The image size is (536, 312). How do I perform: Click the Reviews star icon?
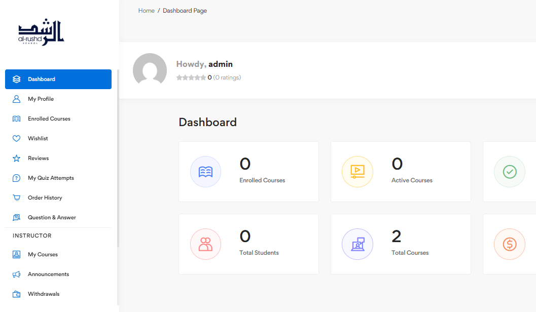click(x=16, y=159)
